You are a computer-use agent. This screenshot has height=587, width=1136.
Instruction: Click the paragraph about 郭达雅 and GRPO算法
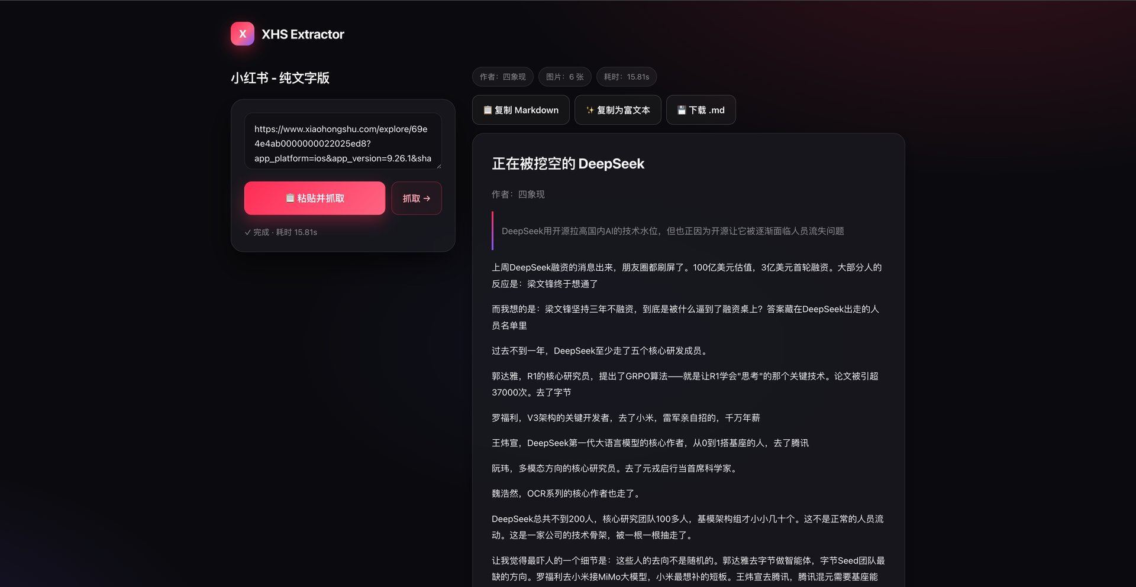(x=688, y=384)
